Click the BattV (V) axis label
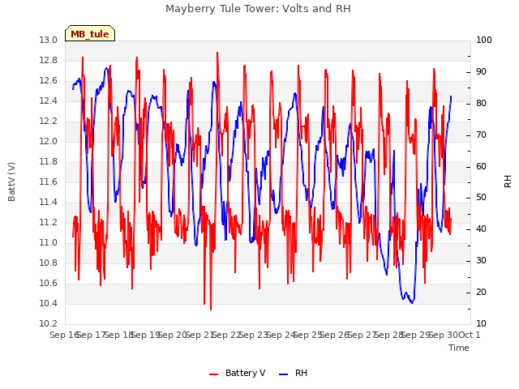 (11, 182)
